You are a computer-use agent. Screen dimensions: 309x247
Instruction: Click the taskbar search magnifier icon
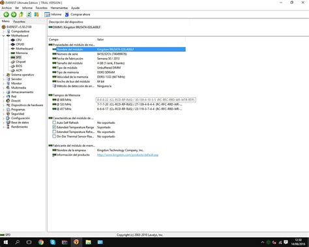[x=18, y=242]
